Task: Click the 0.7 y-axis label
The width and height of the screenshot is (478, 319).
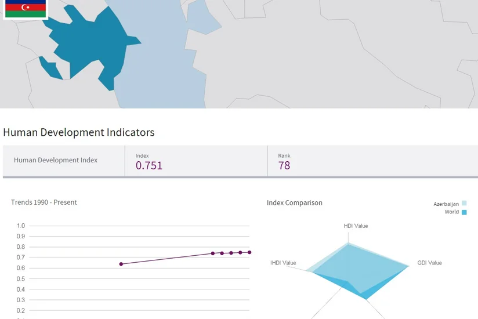Action: click(21, 258)
